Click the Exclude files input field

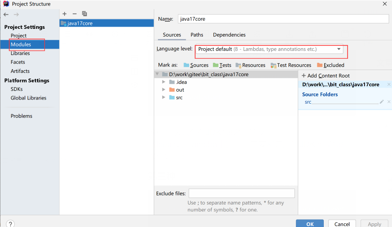(242, 194)
